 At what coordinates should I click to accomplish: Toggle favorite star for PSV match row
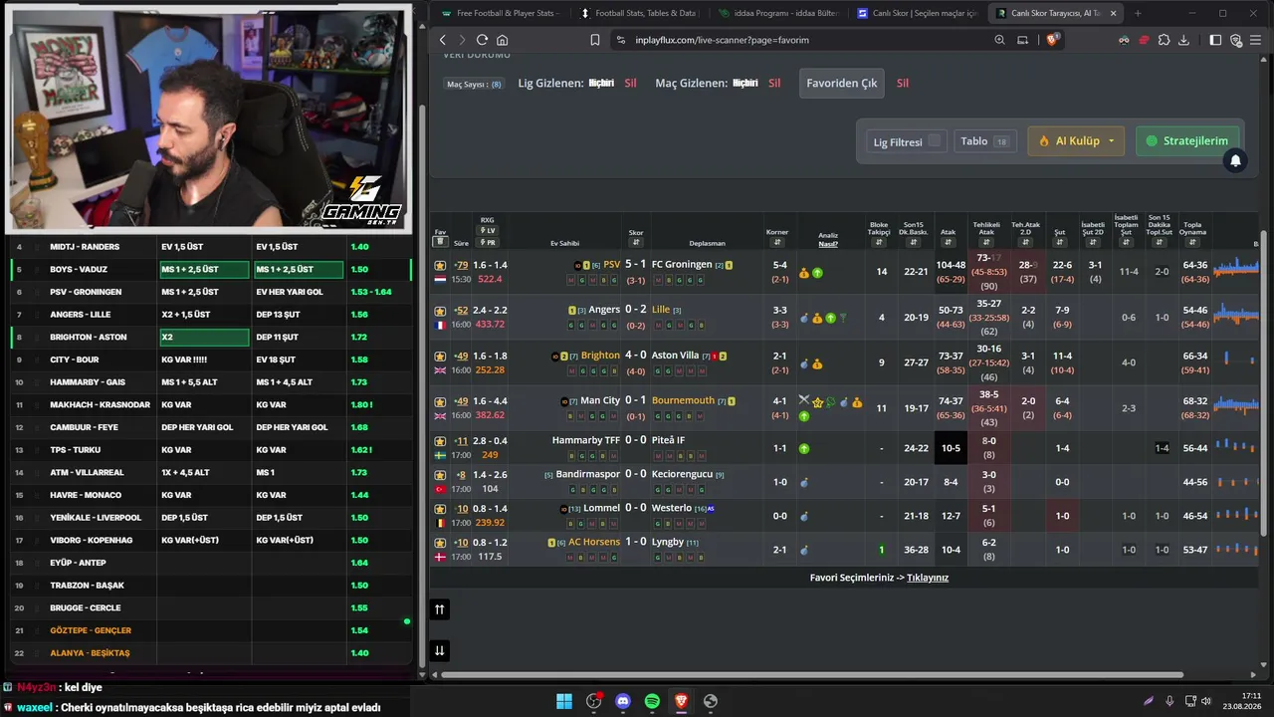pyautogui.click(x=440, y=265)
